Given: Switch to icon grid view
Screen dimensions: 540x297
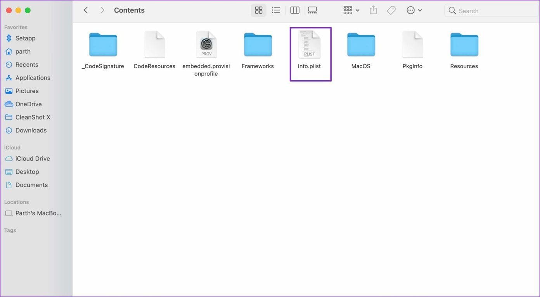Looking at the screenshot, I should [x=259, y=10].
